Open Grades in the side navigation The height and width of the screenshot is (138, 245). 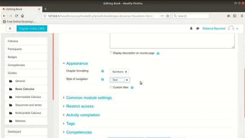tap(26, 73)
